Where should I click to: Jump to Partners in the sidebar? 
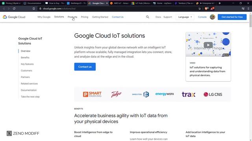click(x=25, y=77)
